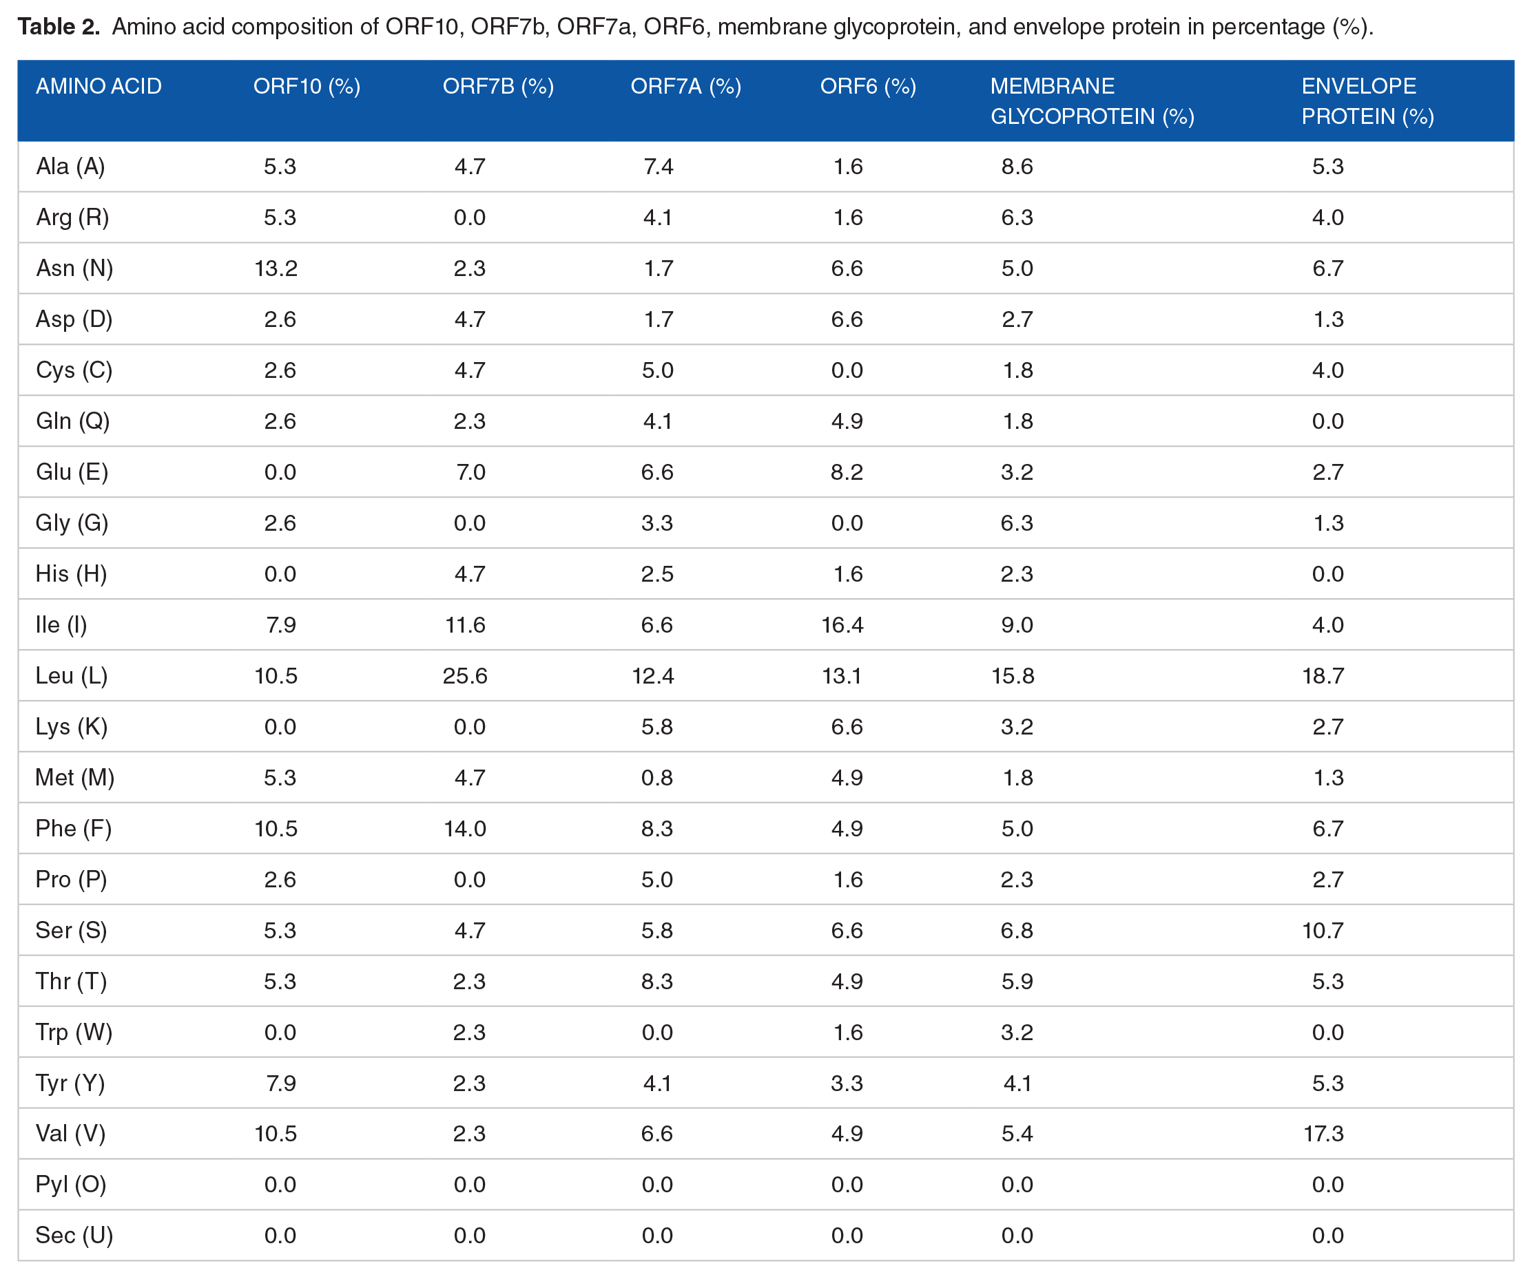Viewport: 1532px width, 1279px height.
Task: Select the Val (V) row label
Action: pyautogui.click(x=71, y=1133)
